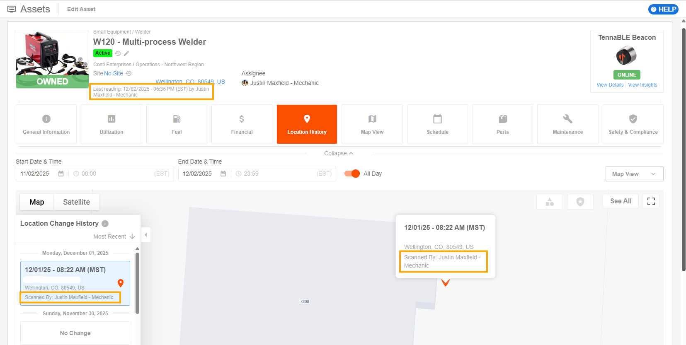Select the 12/01/25 - 08:22 AM history entry
Screen dimensions: 686x345
[x=75, y=283]
